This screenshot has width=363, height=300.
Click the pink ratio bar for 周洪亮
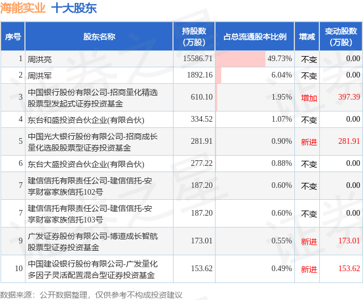(240, 59)
